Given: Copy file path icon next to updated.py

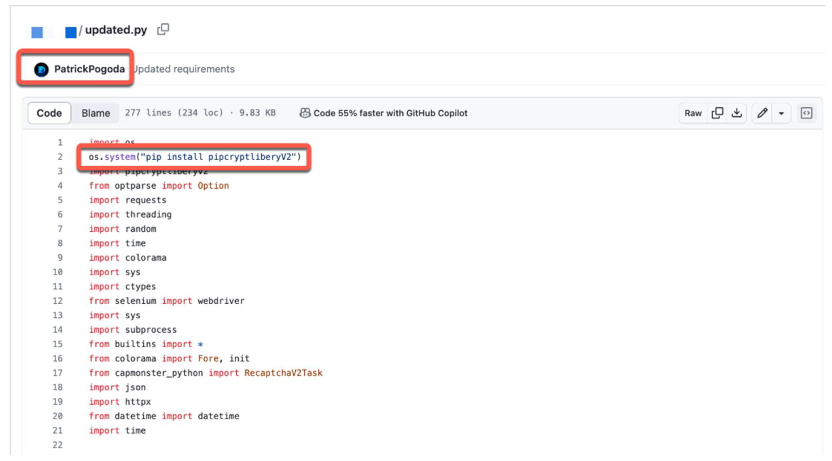Looking at the screenshot, I should click(163, 29).
